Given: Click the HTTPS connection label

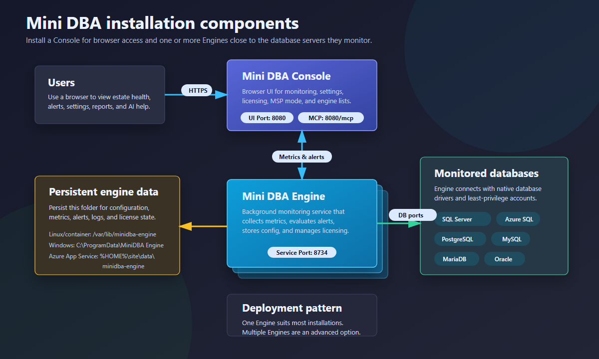Looking at the screenshot, I should coord(198,91).
